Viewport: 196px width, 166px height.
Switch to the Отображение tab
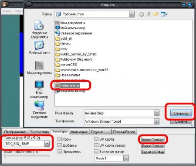pos(15,132)
